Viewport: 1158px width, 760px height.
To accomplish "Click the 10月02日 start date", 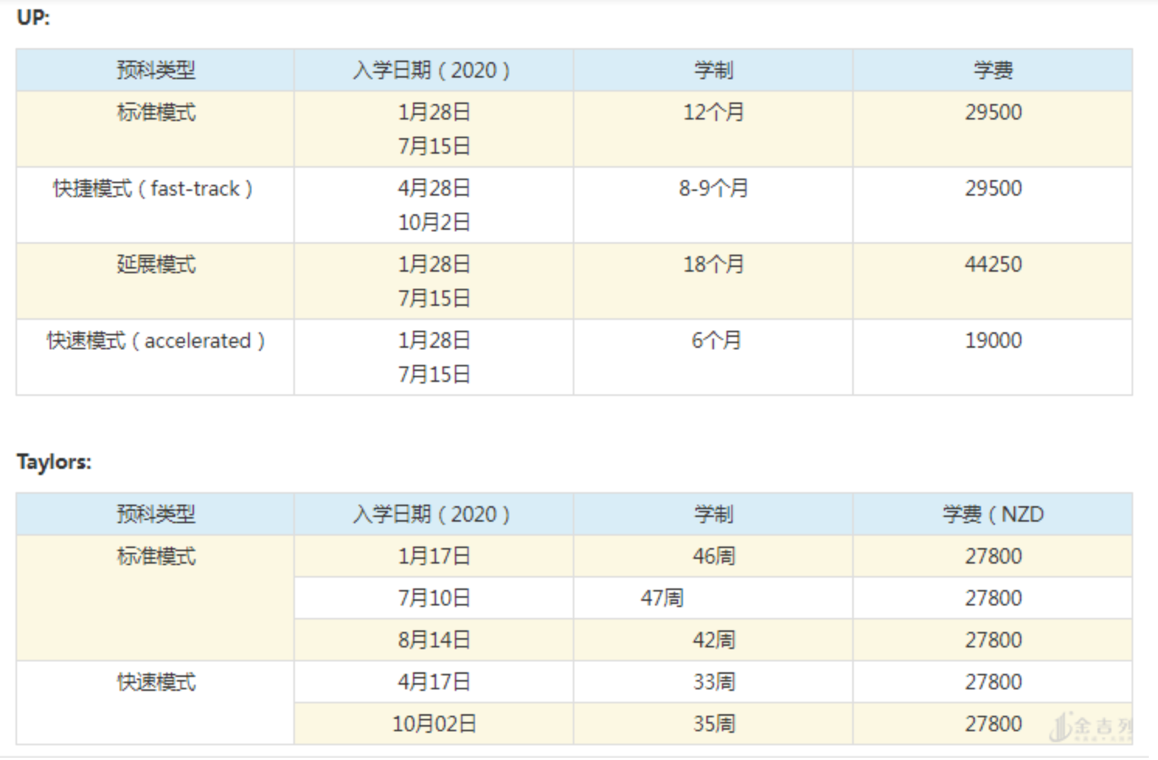I will pyautogui.click(x=434, y=724).
